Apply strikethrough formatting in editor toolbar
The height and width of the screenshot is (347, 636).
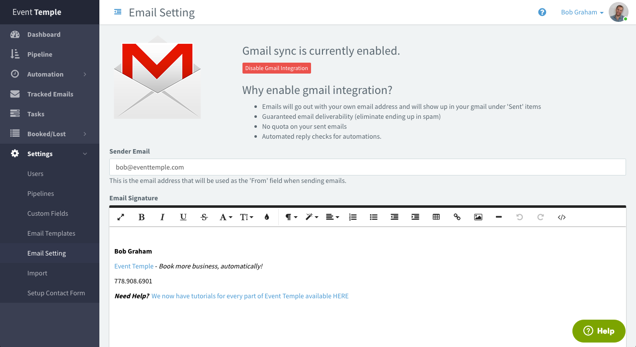click(x=204, y=217)
